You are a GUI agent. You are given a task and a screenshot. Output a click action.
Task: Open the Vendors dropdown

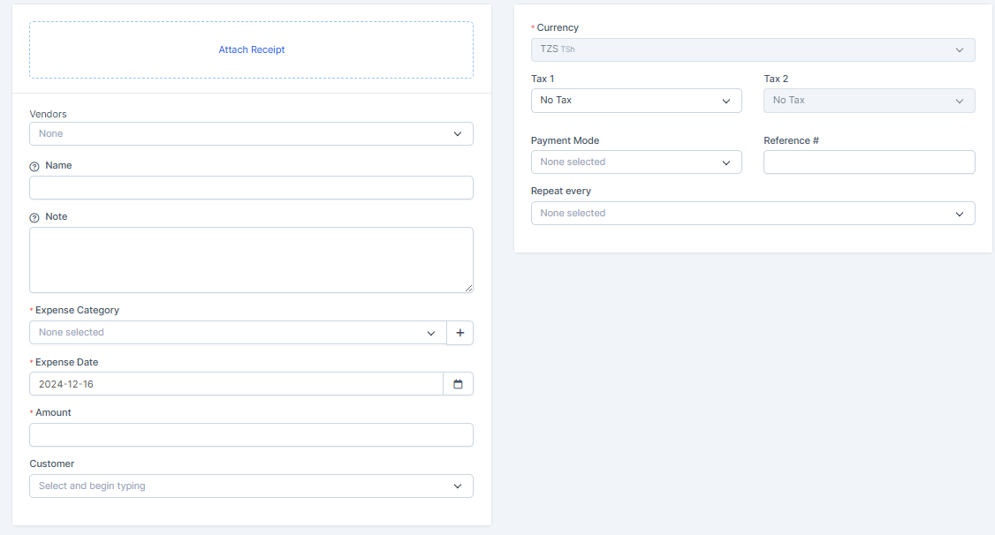[251, 133]
